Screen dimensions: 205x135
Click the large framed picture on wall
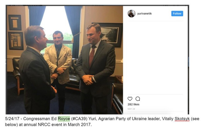pos(109,35)
